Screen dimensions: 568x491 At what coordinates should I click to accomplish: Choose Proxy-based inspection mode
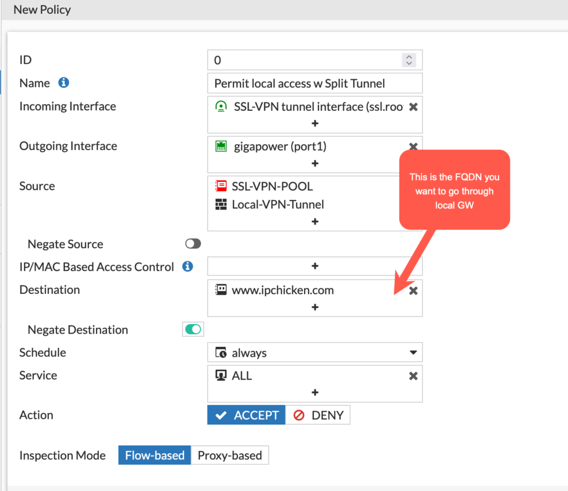click(230, 455)
